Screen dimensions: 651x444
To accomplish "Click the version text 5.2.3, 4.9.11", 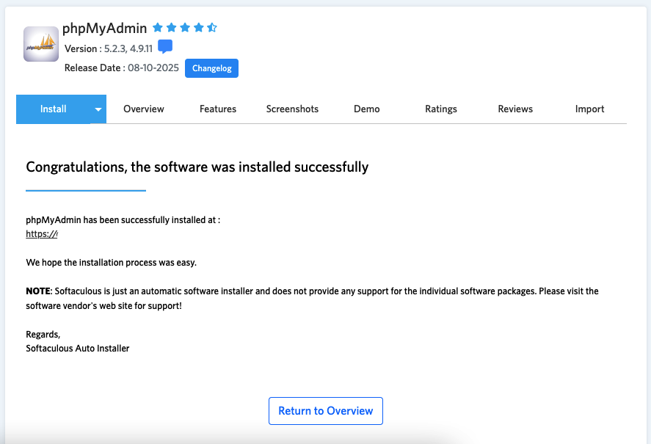I will (x=128, y=48).
